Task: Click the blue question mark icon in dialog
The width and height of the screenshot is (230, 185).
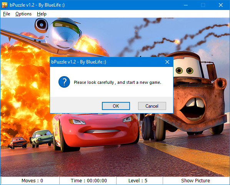Action: coord(64,82)
